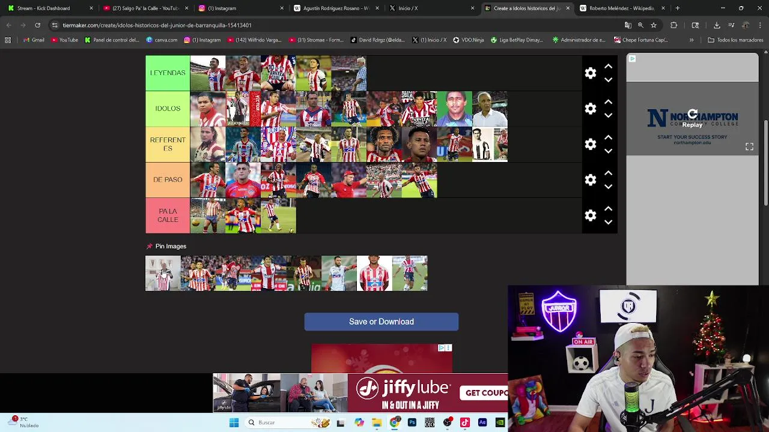
Task: Open Todos los marcadores folder
Action: (735, 40)
